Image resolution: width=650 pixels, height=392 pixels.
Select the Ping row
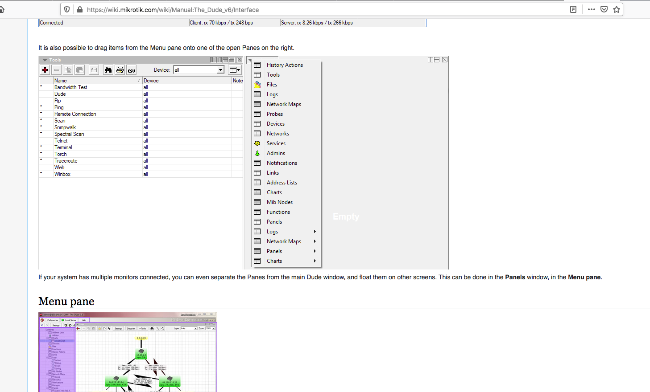(x=141, y=107)
